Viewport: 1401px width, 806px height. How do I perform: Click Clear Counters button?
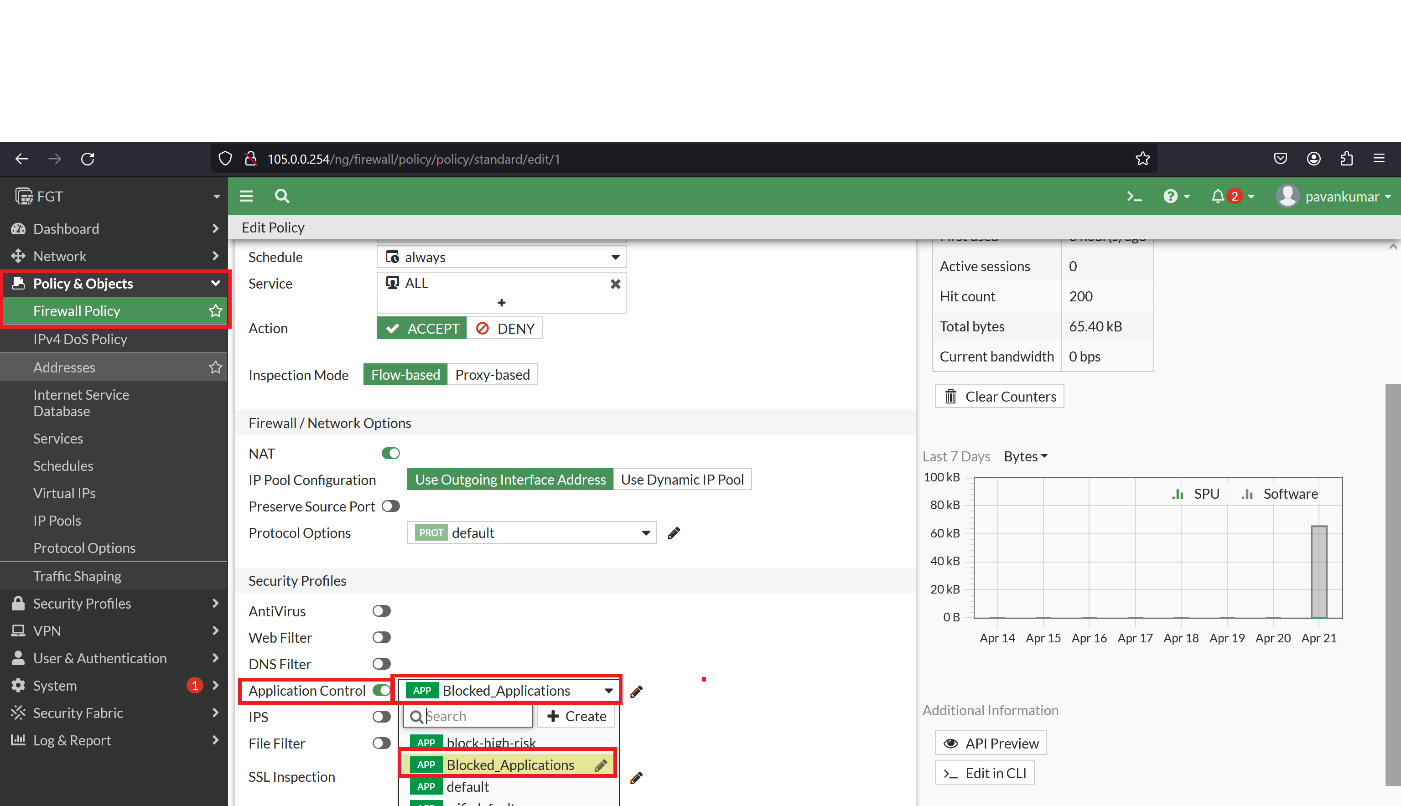(999, 396)
